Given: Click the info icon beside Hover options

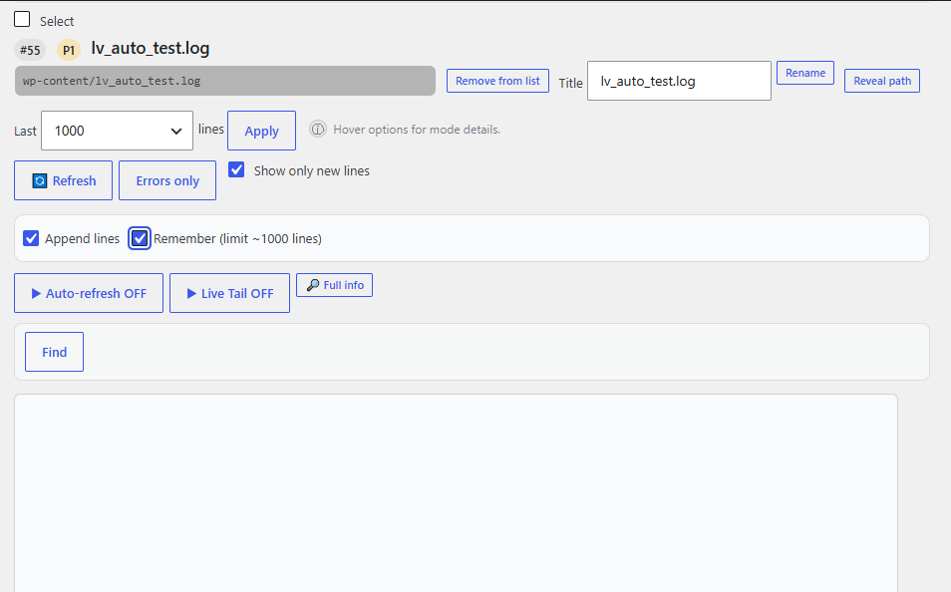Looking at the screenshot, I should pos(318,130).
